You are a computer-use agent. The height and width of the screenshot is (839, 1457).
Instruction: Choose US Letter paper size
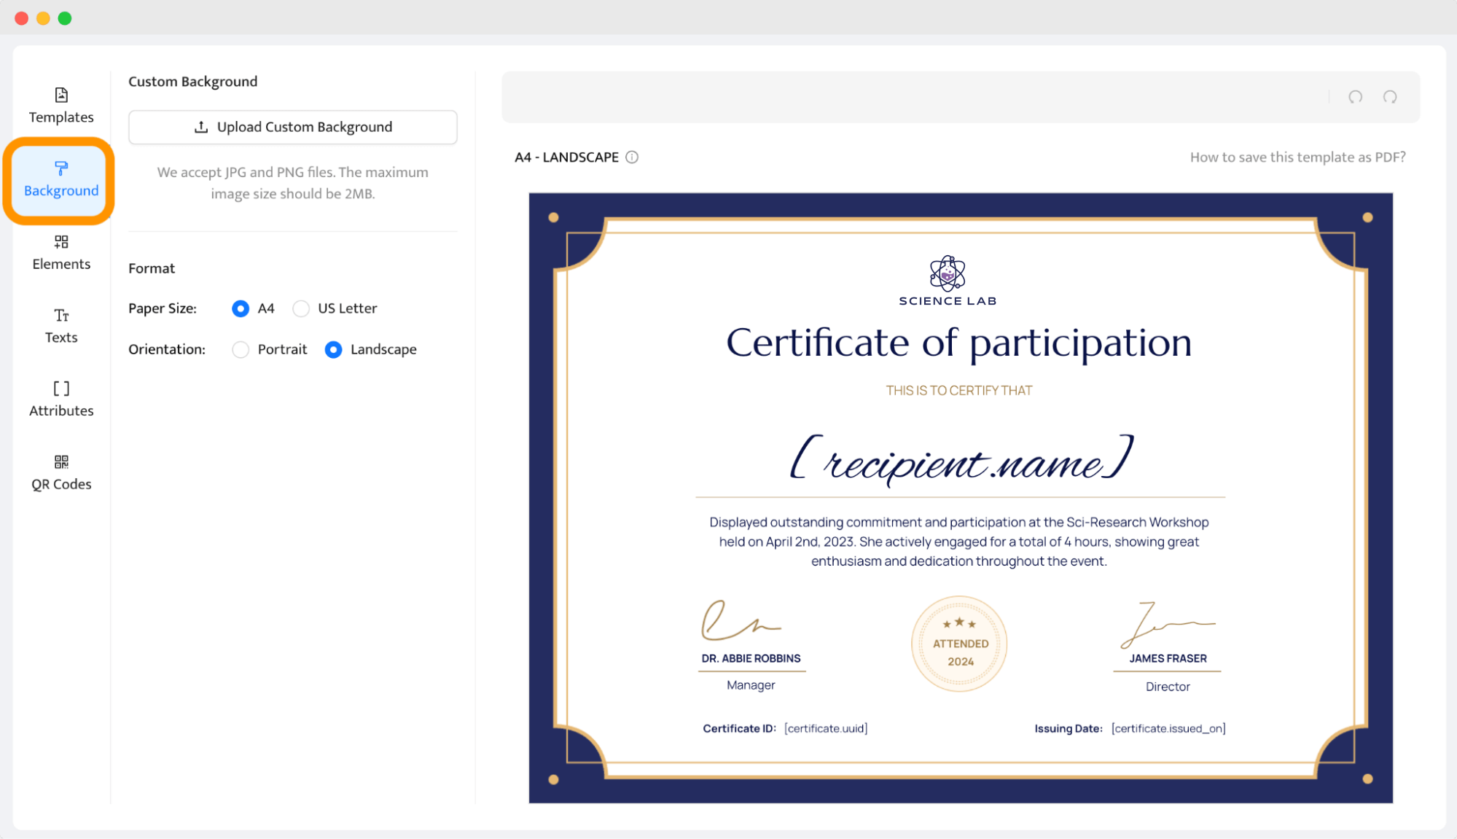[x=301, y=308]
